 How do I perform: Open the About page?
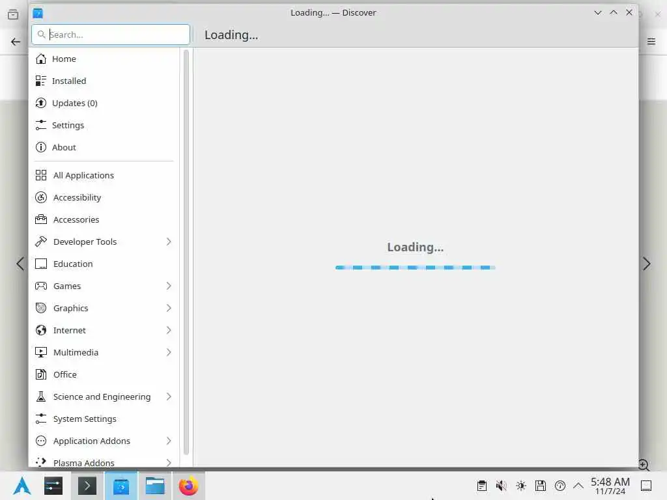[x=104, y=147]
